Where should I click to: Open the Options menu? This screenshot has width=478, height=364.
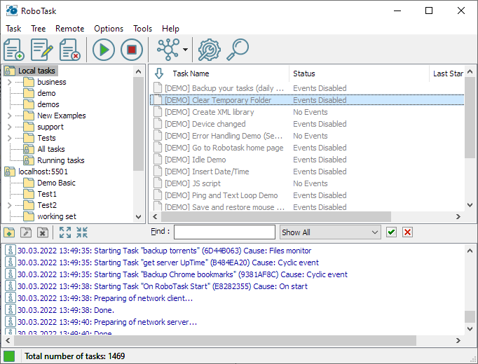tap(109, 29)
